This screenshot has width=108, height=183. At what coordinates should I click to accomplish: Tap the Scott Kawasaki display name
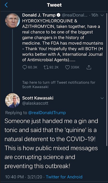click(38, 98)
